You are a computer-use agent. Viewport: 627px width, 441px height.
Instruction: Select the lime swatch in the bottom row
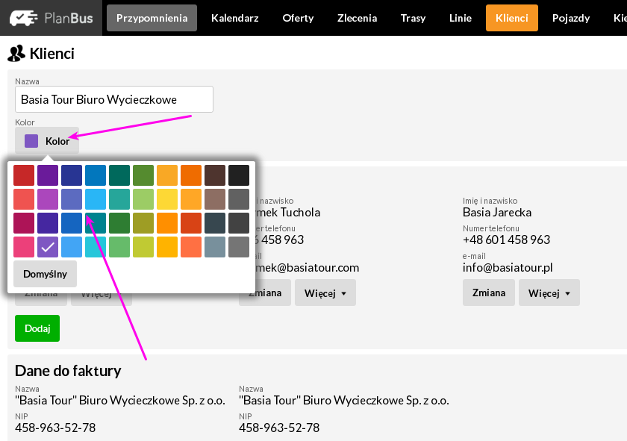(x=143, y=247)
